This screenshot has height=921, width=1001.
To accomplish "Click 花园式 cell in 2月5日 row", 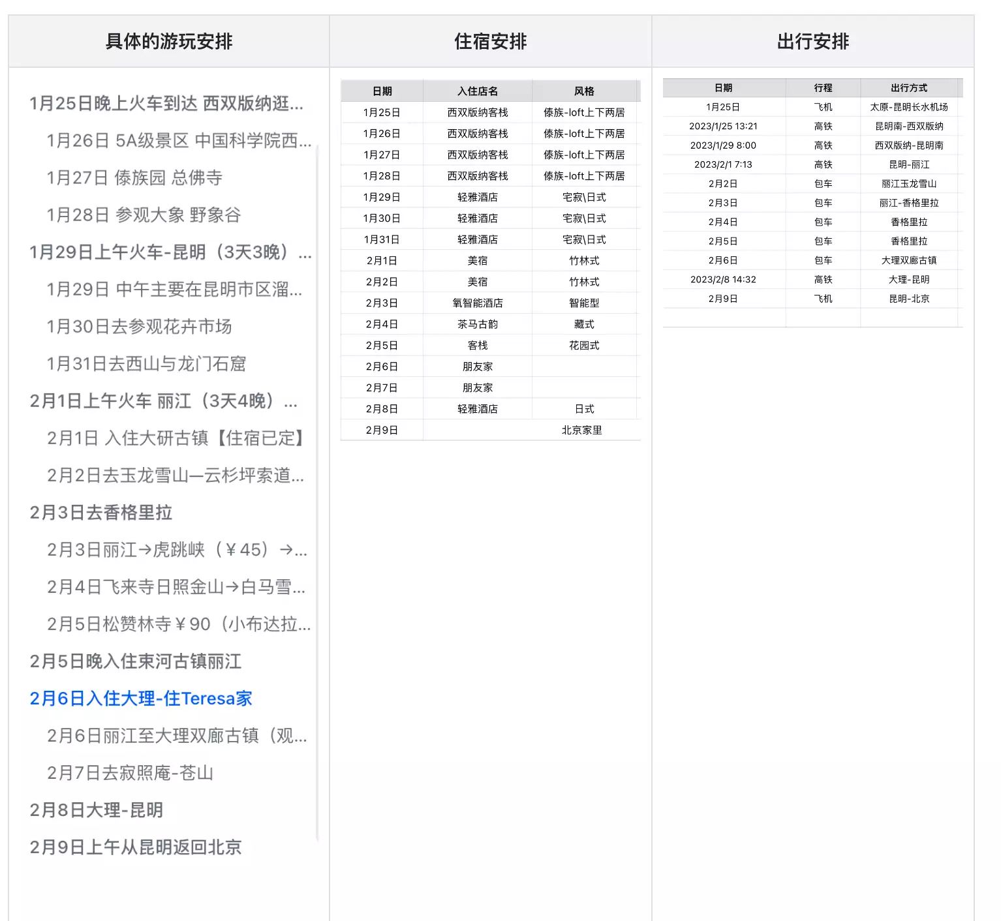I will (x=584, y=346).
